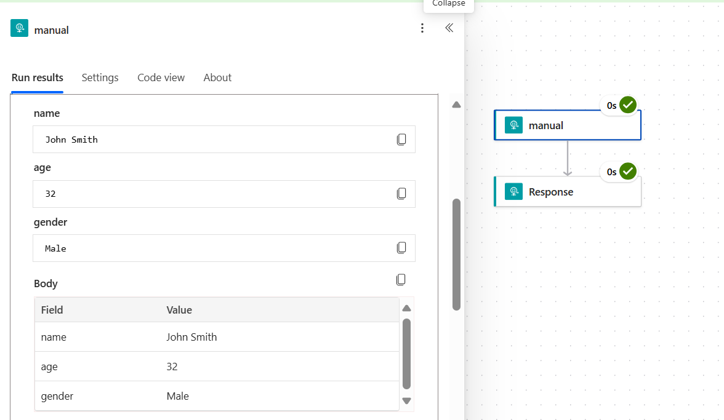Click the 32 value cell in Body table
This screenshot has width=724, height=420.
point(172,367)
